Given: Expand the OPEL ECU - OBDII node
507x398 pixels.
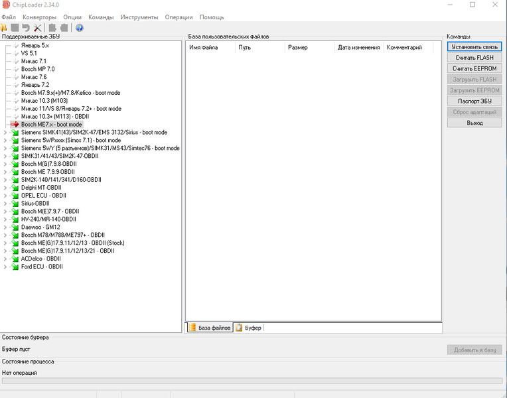Looking at the screenshot, I should pos(5,196).
